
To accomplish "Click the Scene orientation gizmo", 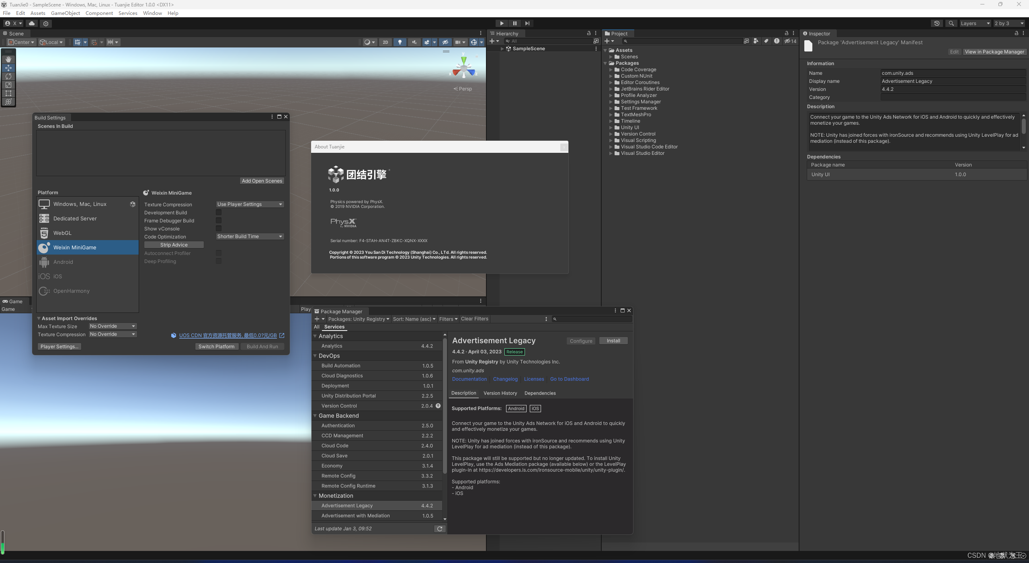I will click(x=464, y=70).
